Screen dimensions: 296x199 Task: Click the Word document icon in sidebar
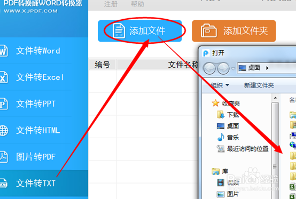coord(3,51)
